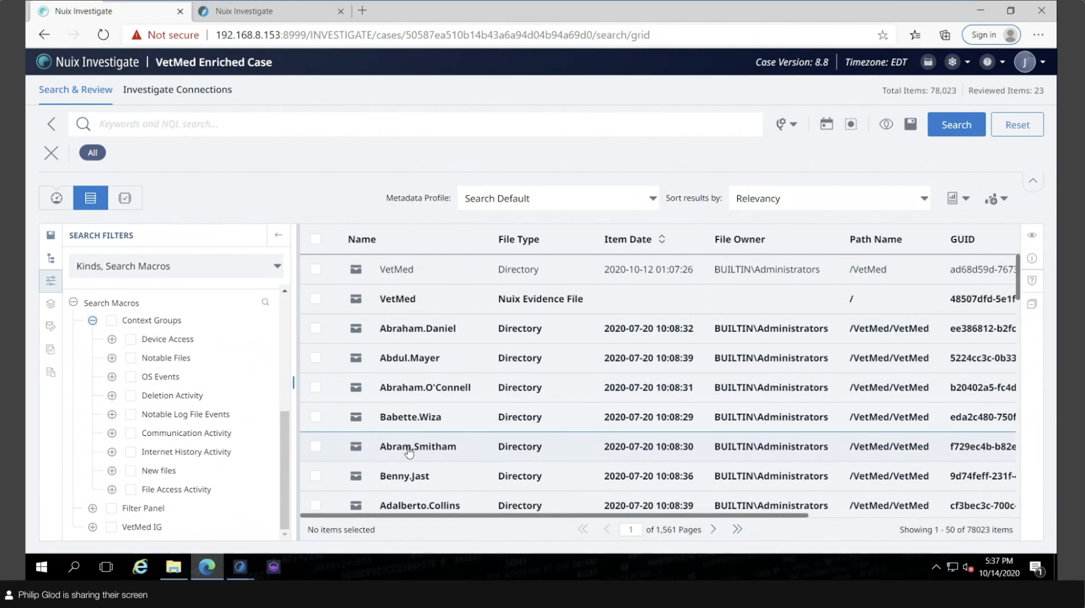Click the save search floppy disk icon
The image size is (1085, 608).
tap(910, 124)
